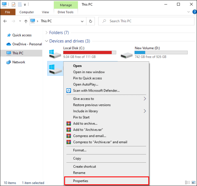Viewport: 197px width, 186px height.
Task: Choose Create shortcut
Action: [x=106, y=167]
